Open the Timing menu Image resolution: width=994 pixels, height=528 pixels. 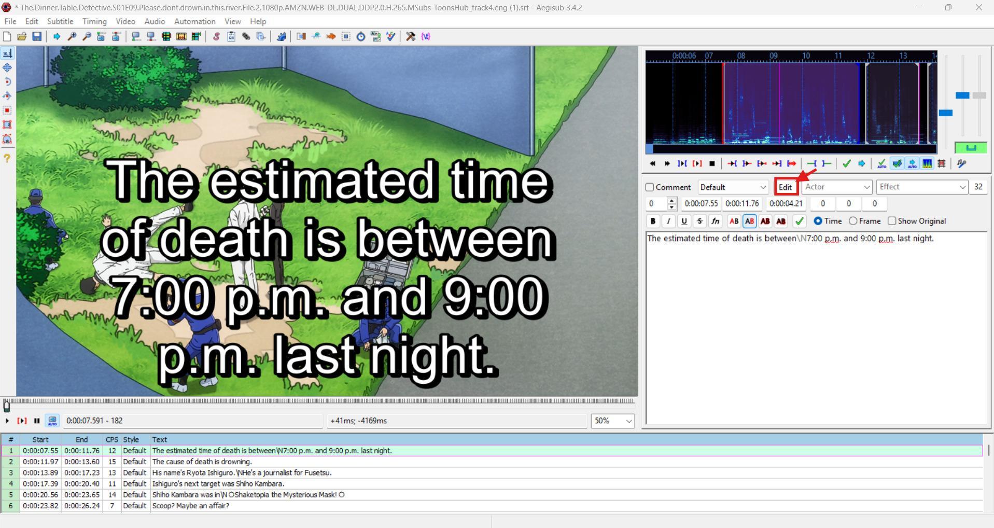94,21
